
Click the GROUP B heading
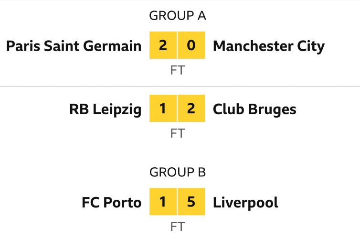177,172
